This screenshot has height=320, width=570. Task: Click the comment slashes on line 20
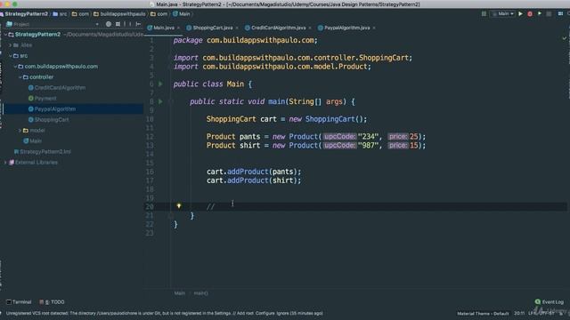pyautogui.click(x=210, y=207)
